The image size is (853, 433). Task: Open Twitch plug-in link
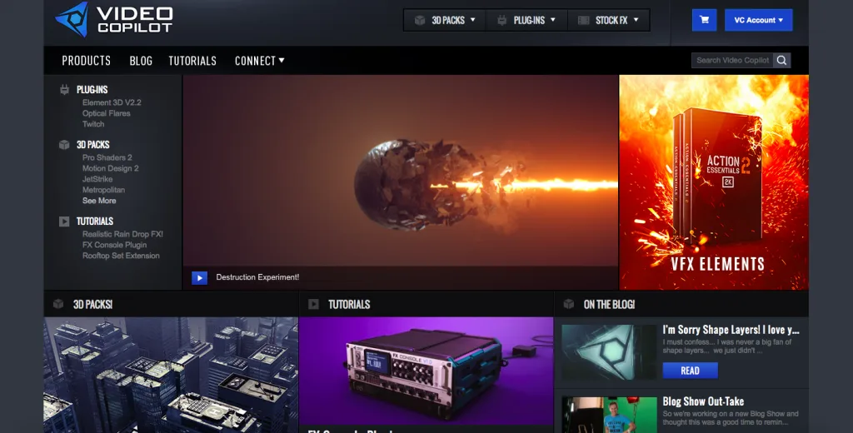pos(93,124)
